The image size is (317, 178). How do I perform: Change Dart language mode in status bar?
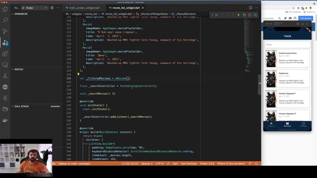tap(175, 164)
